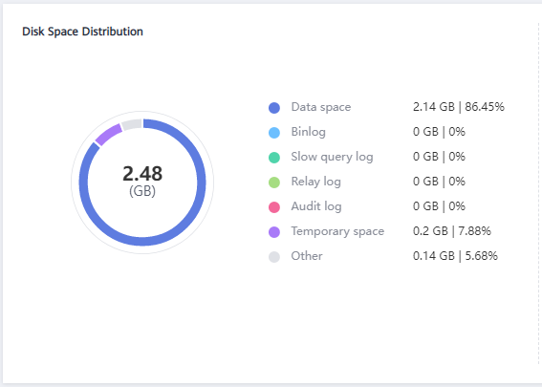Click the Other gray legend dot
This screenshot has height=387, width=542.
274,257
